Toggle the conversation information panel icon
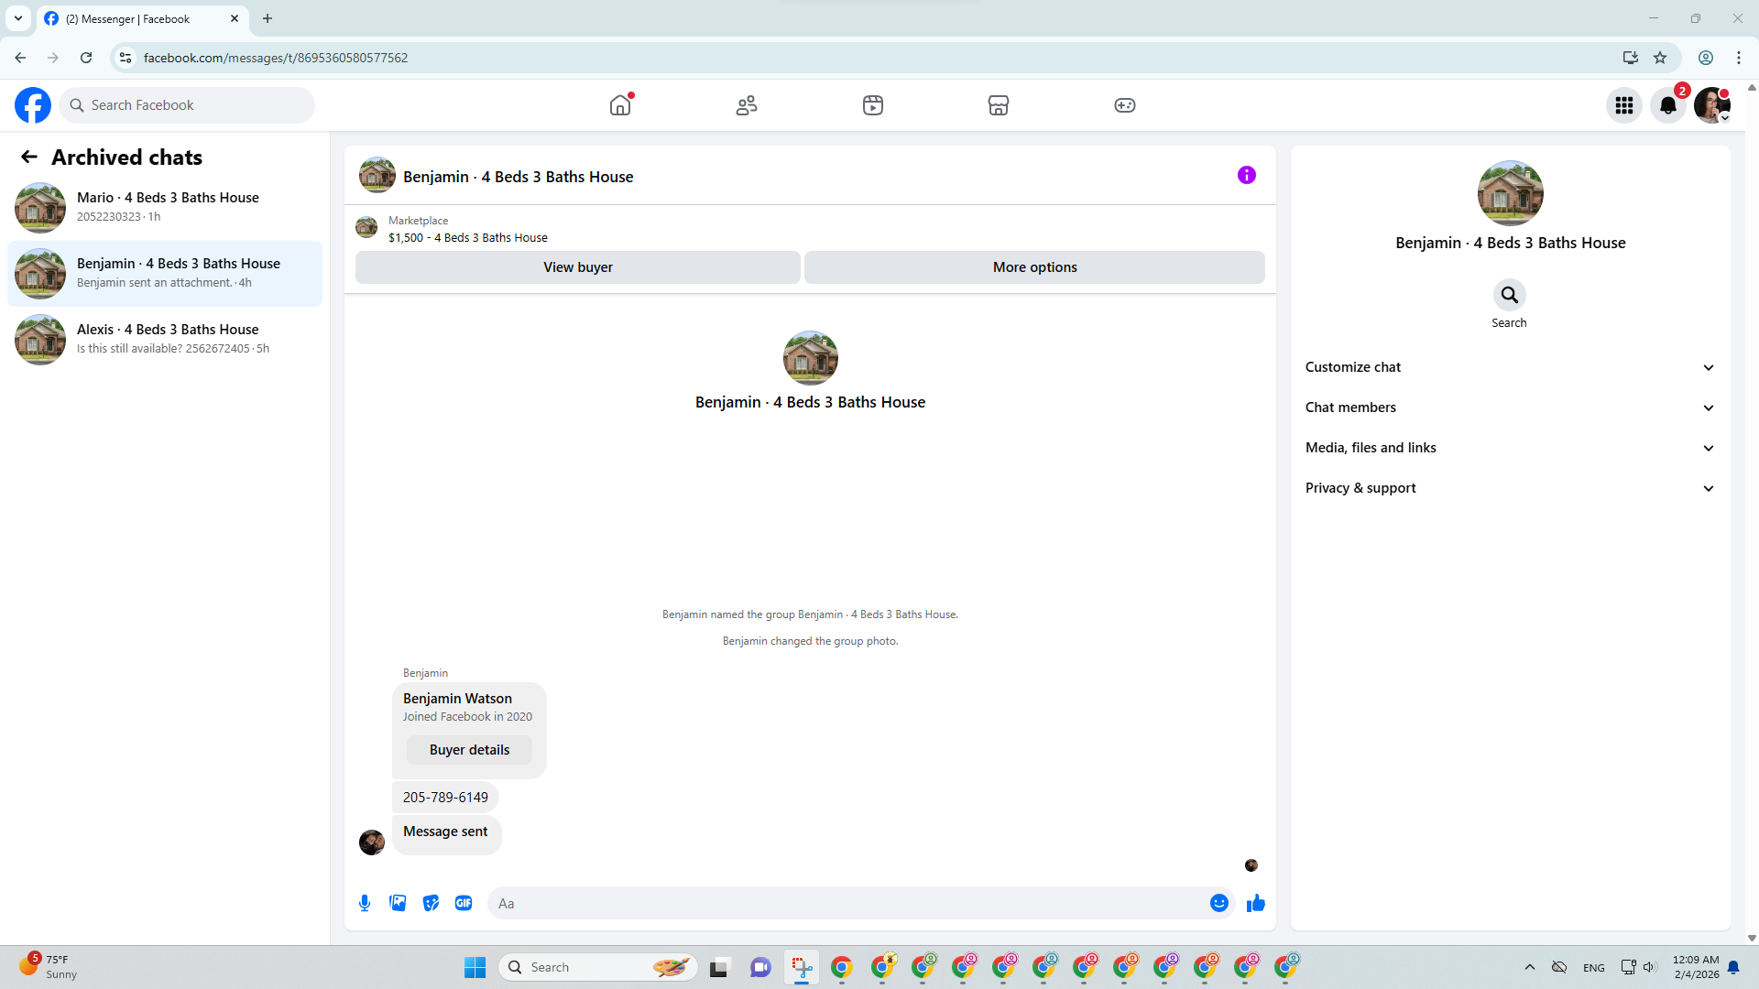1759x989 pixels. pyautogui.click(x=1246, y=175)
